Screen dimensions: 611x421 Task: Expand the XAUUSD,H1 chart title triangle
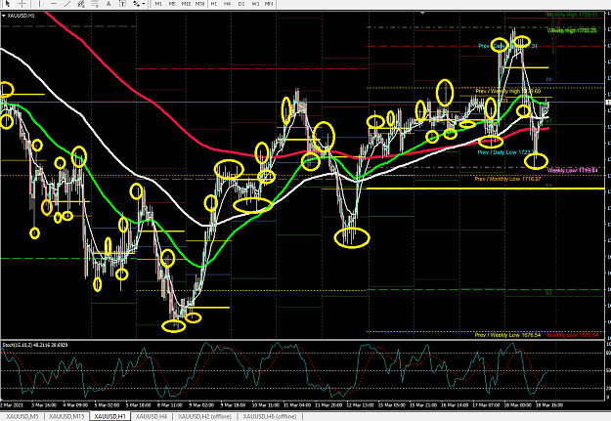point(4,16)
